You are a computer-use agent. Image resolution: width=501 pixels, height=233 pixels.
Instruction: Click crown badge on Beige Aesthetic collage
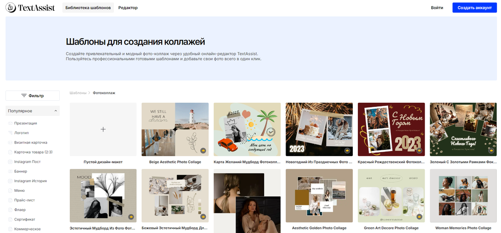coord(203,150)
